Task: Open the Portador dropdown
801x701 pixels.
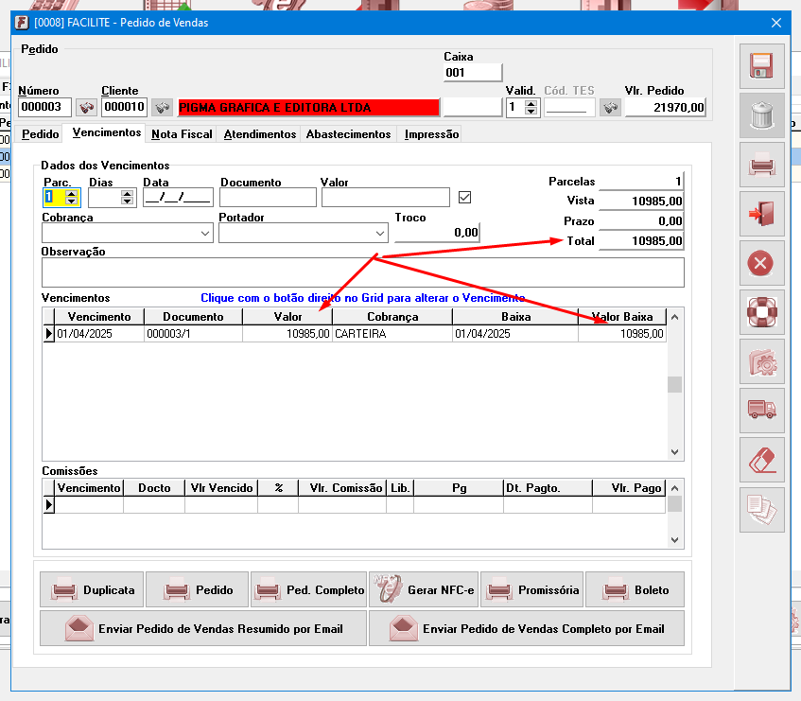Action: click(x=379, y=234)
